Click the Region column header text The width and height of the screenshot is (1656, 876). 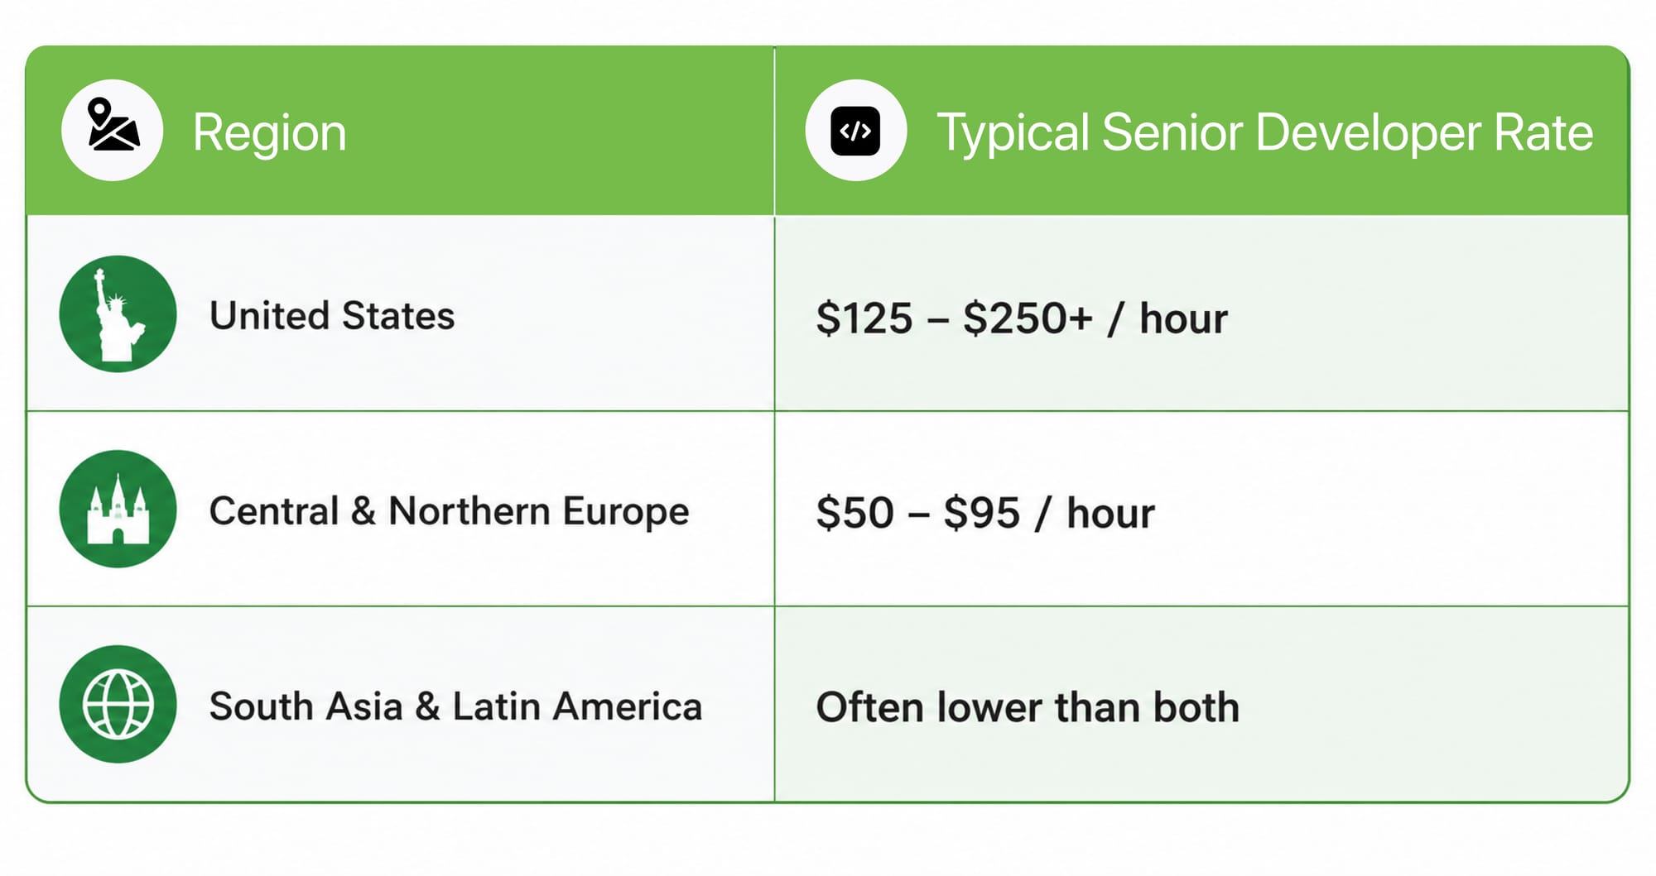coord(270,132)
